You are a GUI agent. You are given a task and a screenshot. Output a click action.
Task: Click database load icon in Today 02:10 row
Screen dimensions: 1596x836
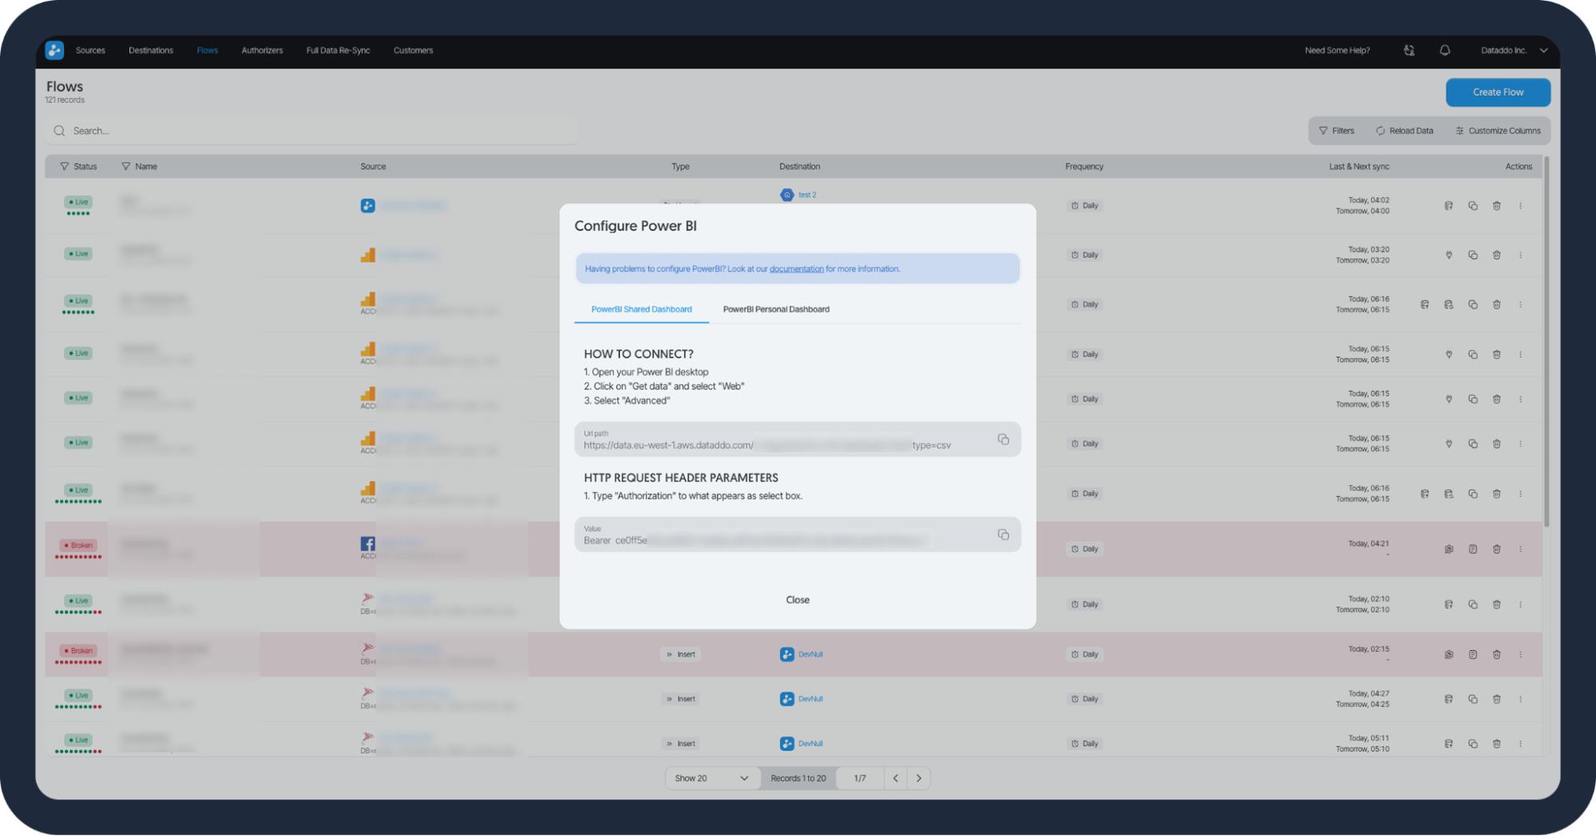pos(1448,605)
